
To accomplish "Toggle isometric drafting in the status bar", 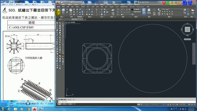I will (x=155, y=105).
